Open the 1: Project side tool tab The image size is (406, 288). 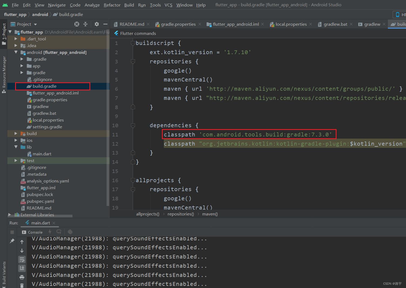(x=4, y=34)
